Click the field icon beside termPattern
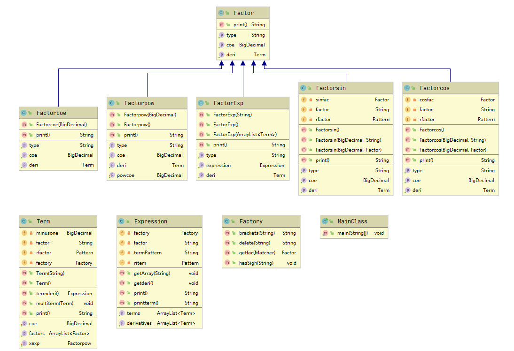 click(122, 252)
